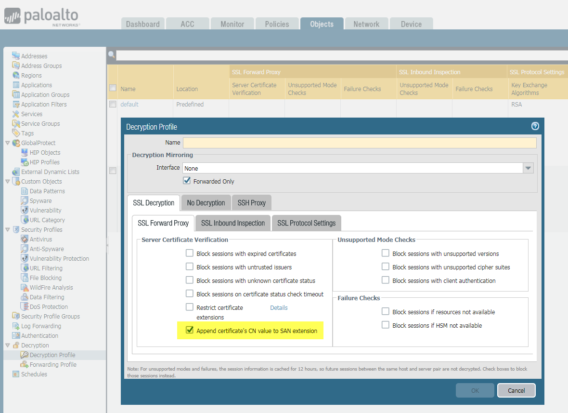The image size is (568, 413).
Task: Open the Details link
Action: pyautogui.click(x=279, y=307)
